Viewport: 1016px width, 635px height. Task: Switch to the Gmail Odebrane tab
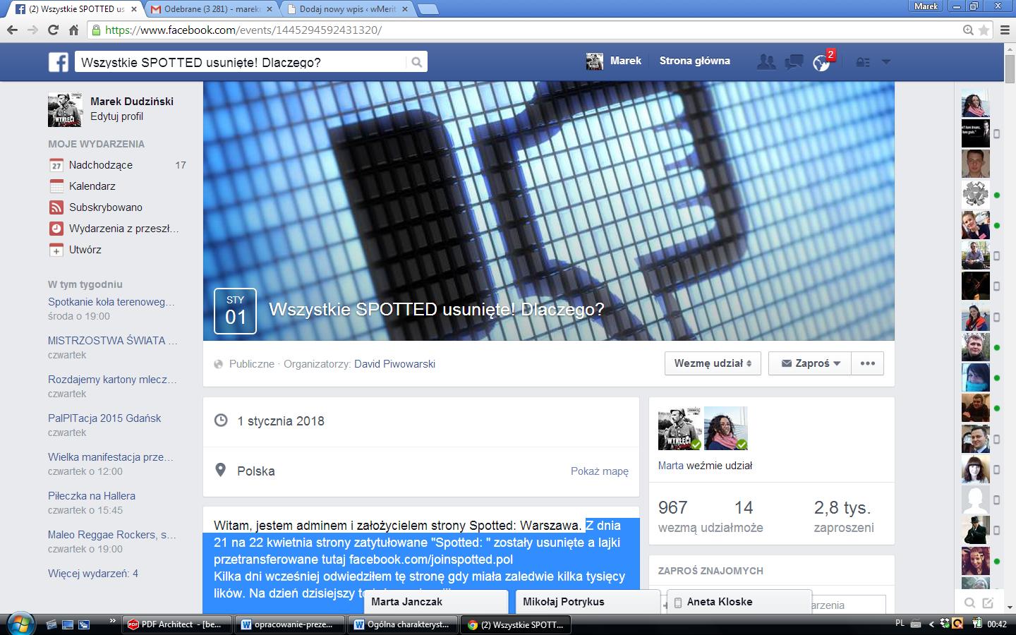click(x=210, y=9)
